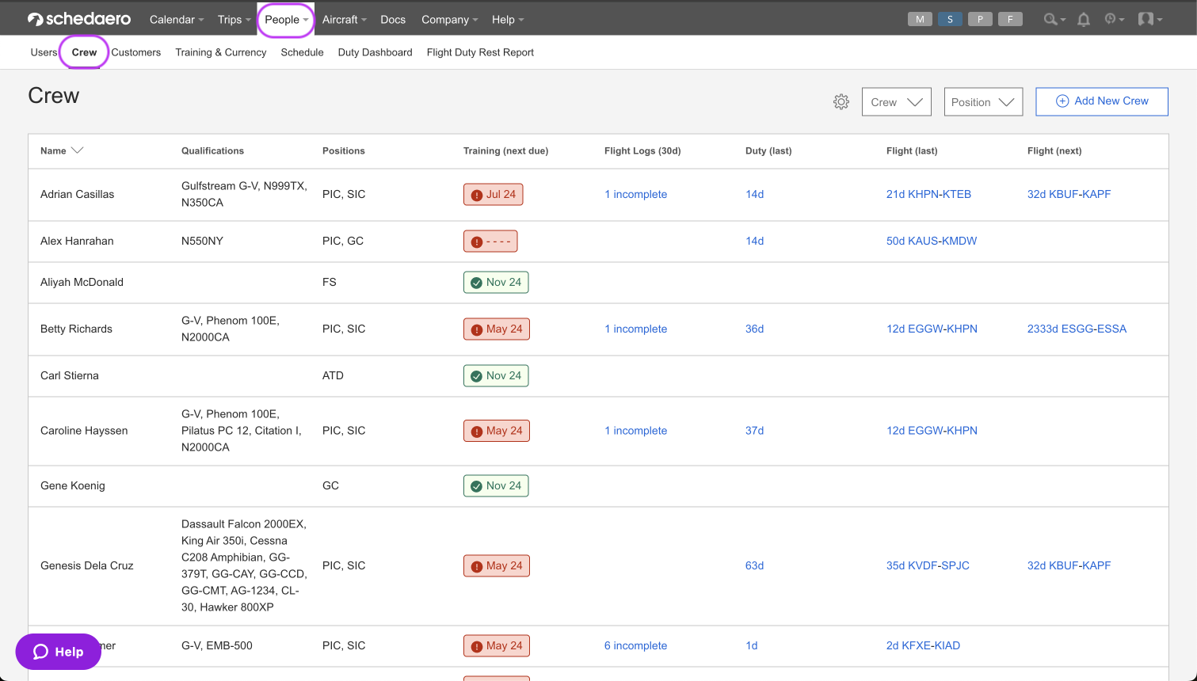
Task: Click Caroline Hayssen's May 24 training badge
Action: (x=497, y=432)
